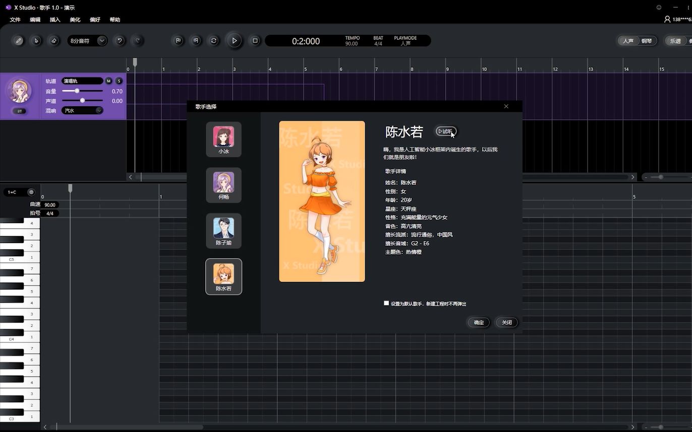Screen dimensions: 692x432
Task: Click the 陈水若 character portrait image
Action: (x=322, y=201)
